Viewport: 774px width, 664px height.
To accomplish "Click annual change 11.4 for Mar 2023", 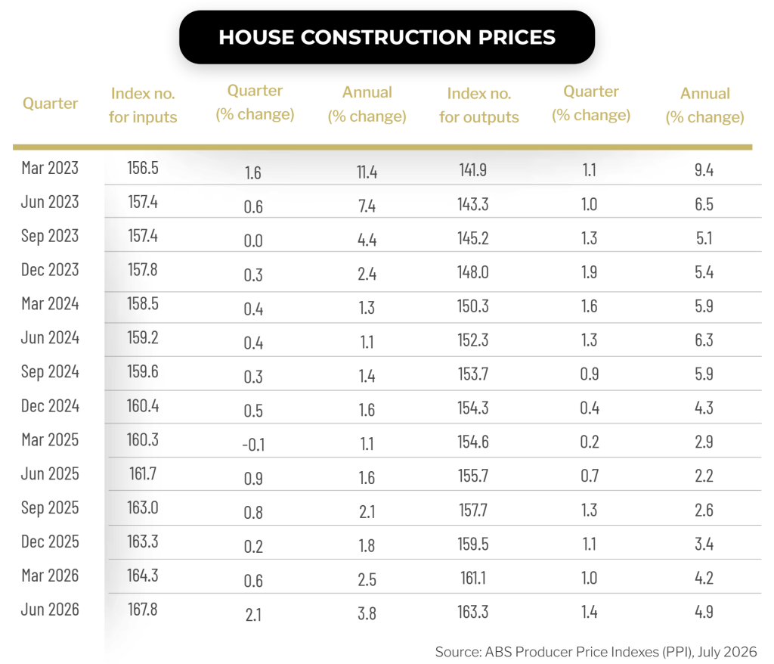I will tap(367, 172).
